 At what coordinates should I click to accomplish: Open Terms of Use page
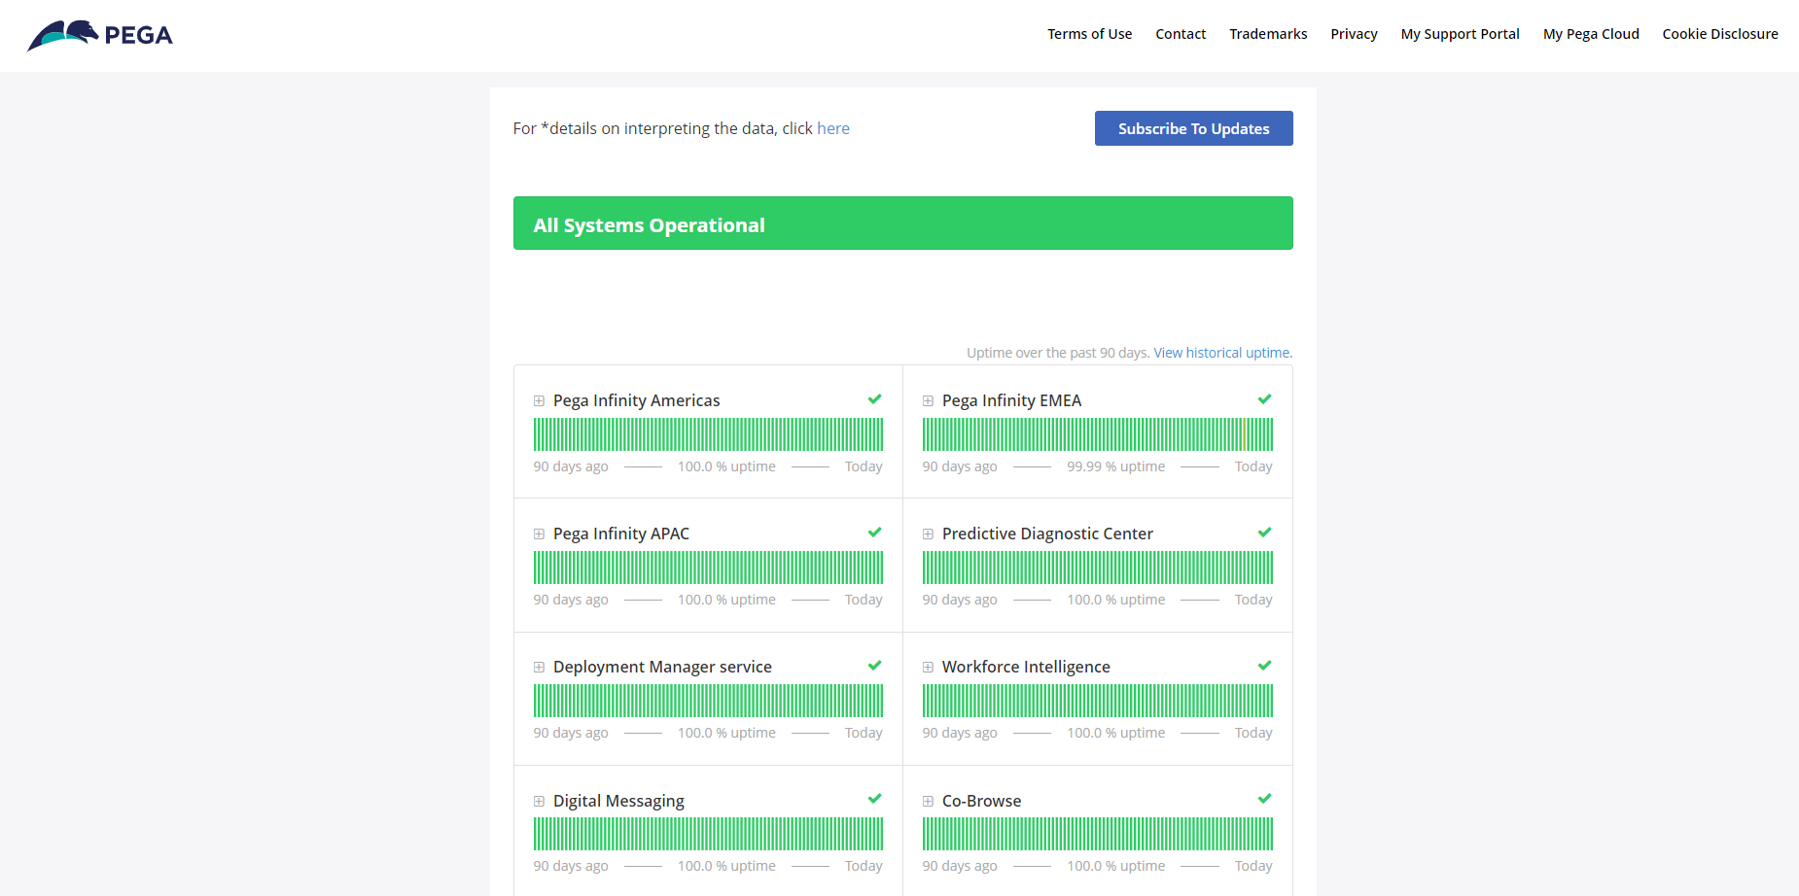(x=1089, y=34)
